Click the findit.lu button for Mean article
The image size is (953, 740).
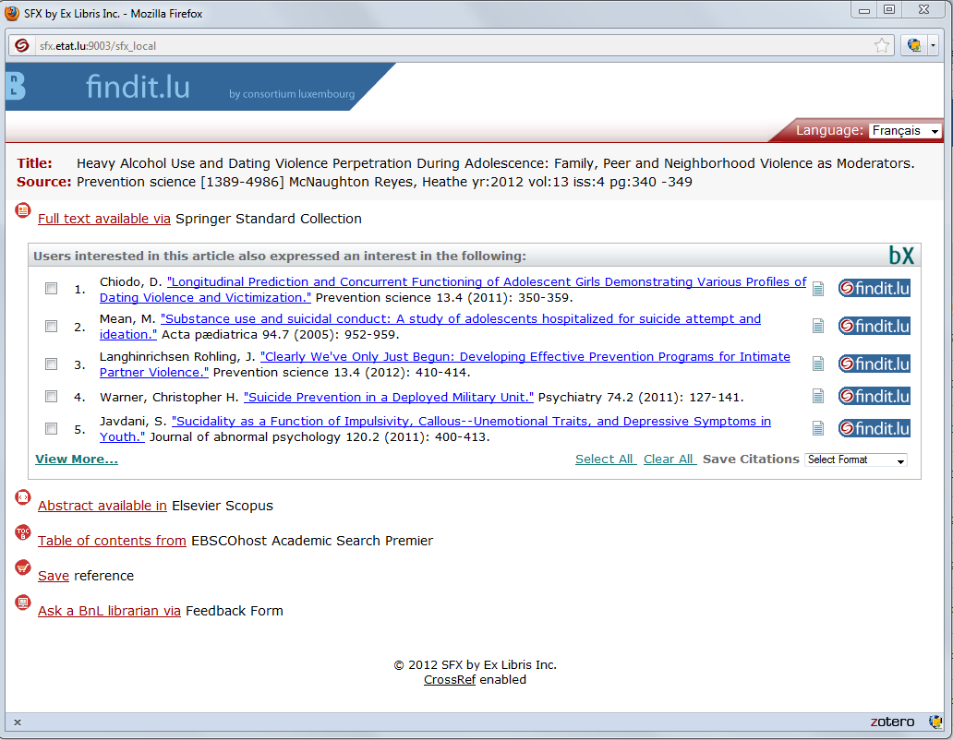pyautogui.click(x=874, y=326)
